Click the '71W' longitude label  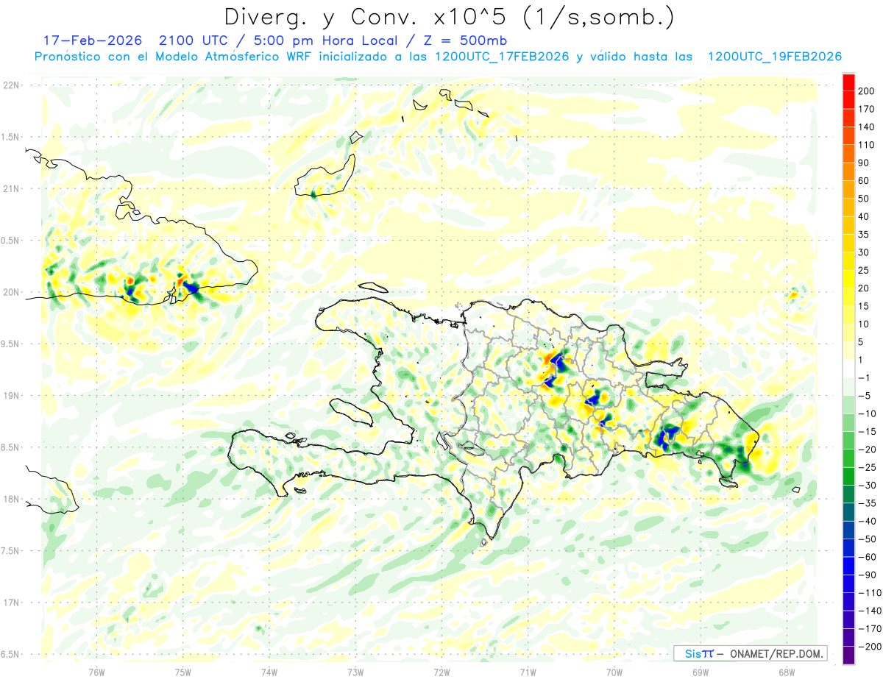[528, 672]
